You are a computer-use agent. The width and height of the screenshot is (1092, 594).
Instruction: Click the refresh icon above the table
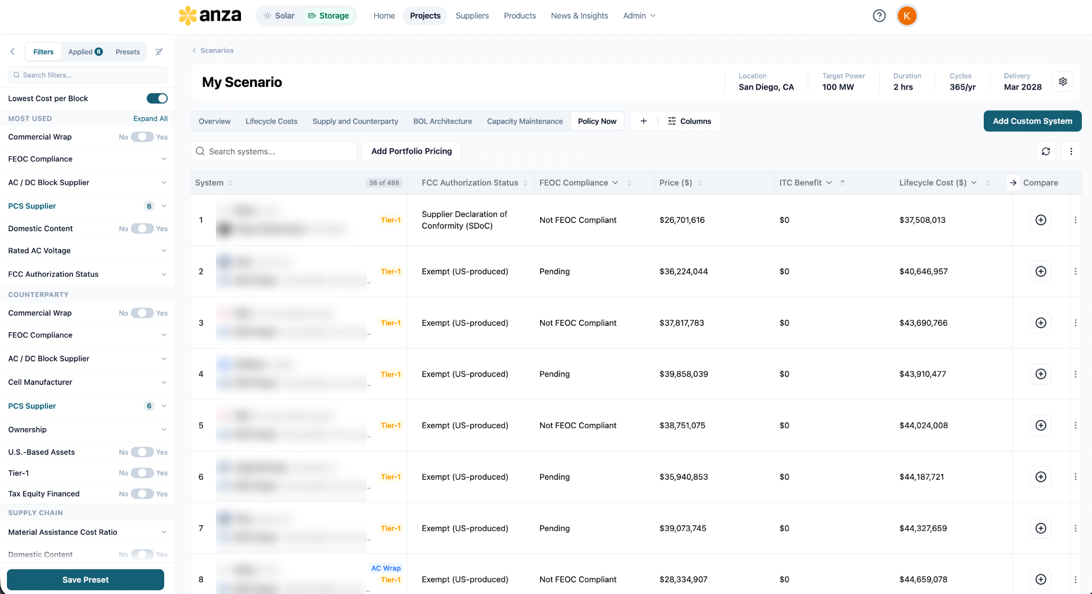click(1046, 151)
